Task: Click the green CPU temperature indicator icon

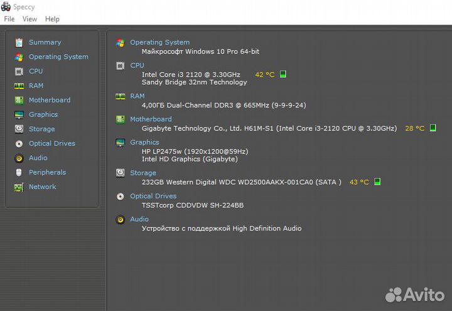Action: tap(283, 74)
